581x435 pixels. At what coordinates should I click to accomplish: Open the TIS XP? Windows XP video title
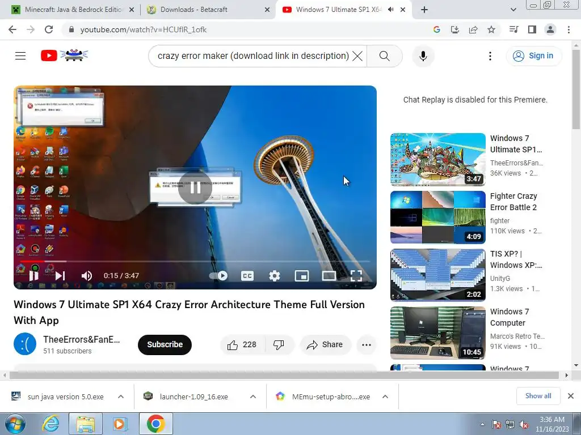[x=516, y=259]
